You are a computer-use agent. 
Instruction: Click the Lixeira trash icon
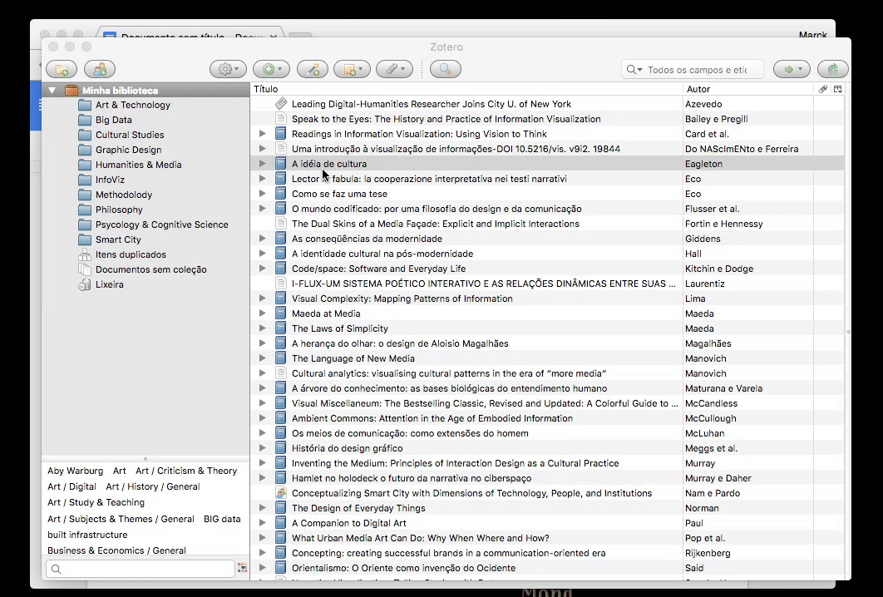pos(85,284)
